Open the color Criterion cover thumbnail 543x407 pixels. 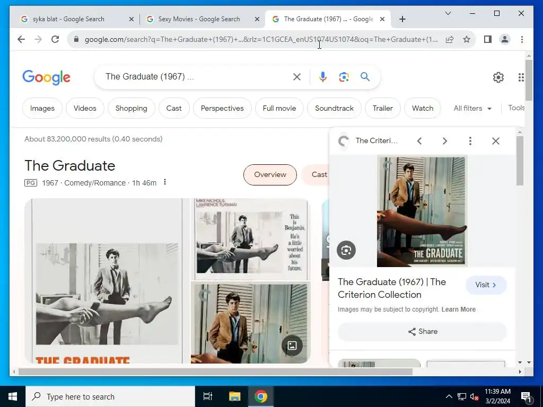[250, 323]
